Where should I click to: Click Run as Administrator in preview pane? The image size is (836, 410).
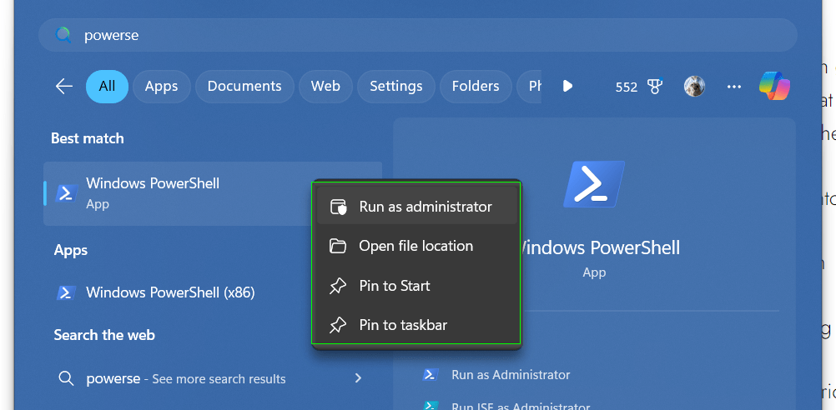[510, 375]
